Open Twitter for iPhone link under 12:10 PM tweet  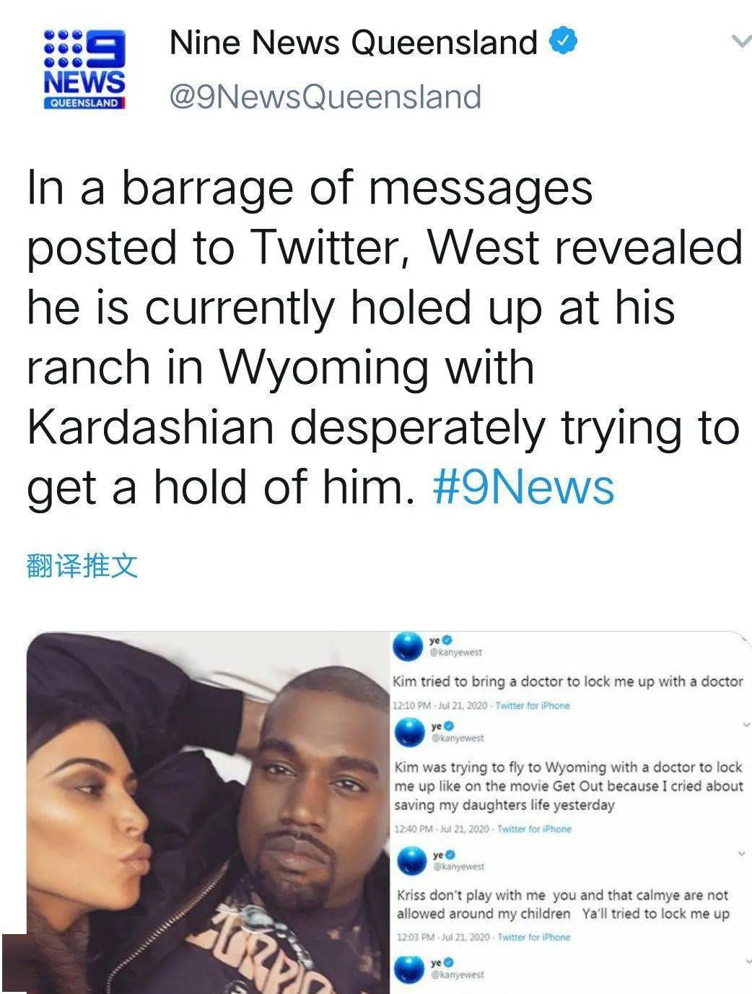pyautogui.click(x=533, y=705)
